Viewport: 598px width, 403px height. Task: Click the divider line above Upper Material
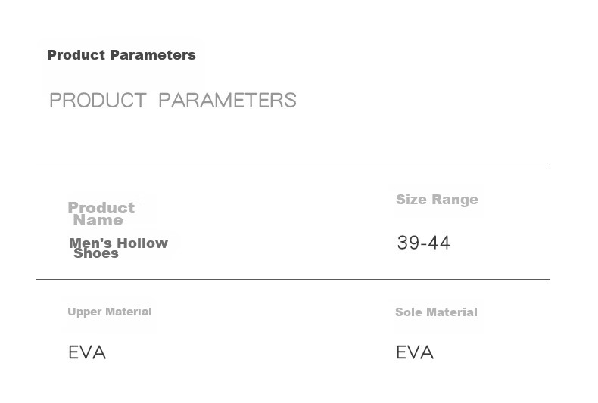tap(293, 279)
